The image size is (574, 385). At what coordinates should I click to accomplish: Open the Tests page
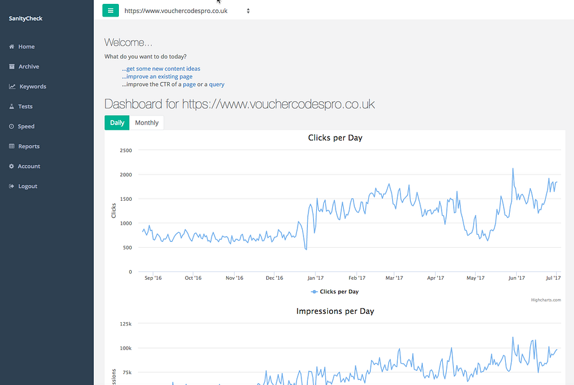click(x=11, y=106)
